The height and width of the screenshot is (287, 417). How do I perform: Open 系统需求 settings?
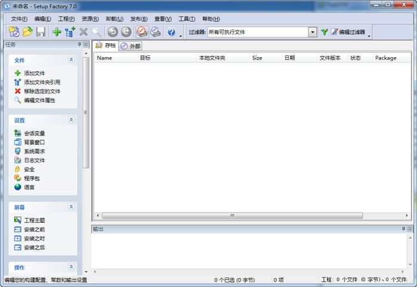click(30, 151)
